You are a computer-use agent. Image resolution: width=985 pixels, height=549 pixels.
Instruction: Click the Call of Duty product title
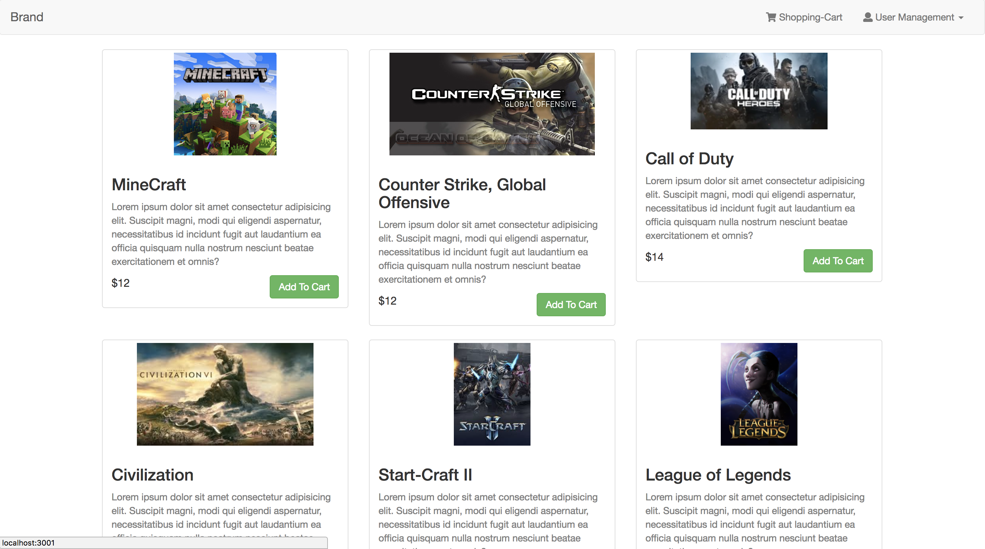coord(689,159)
